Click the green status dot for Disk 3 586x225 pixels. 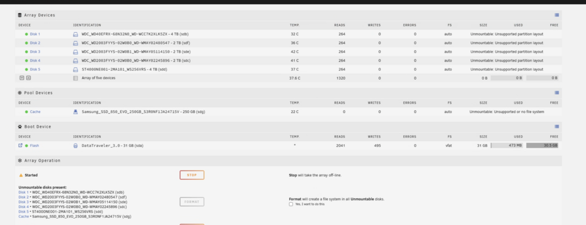(x=26, y=52)
